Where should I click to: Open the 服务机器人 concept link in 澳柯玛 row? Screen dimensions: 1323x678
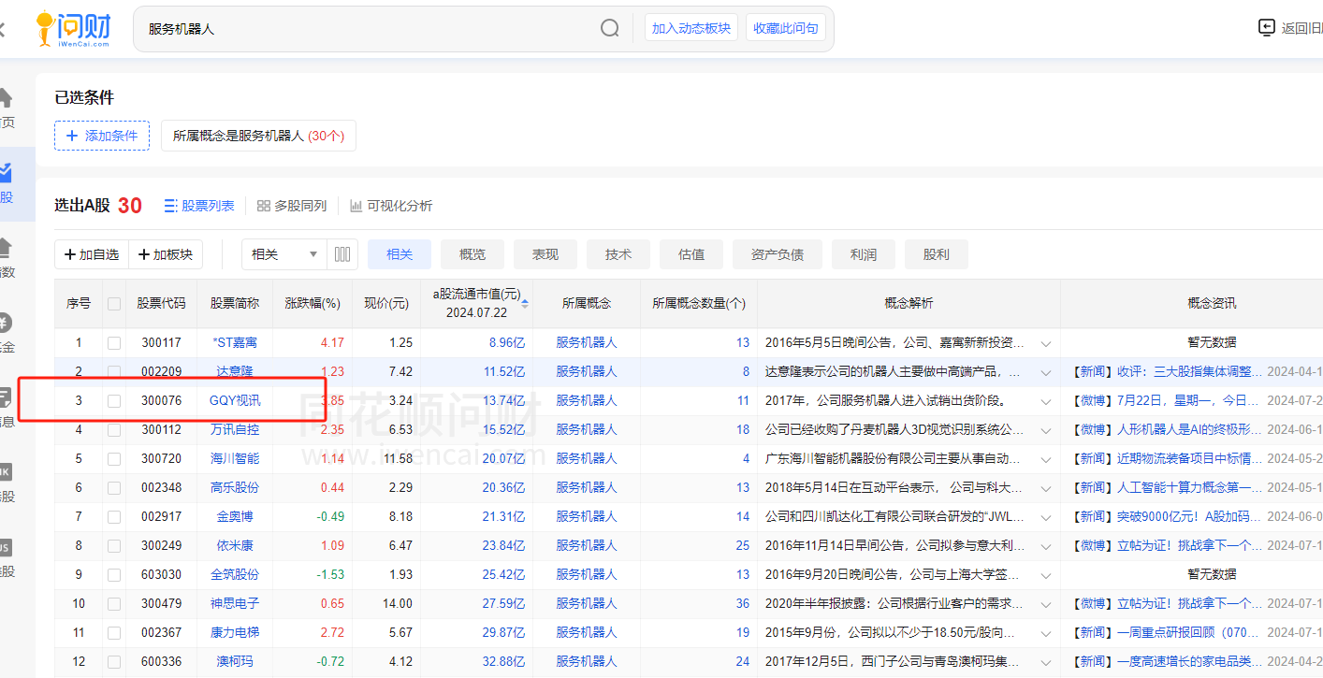pos(587,662)
